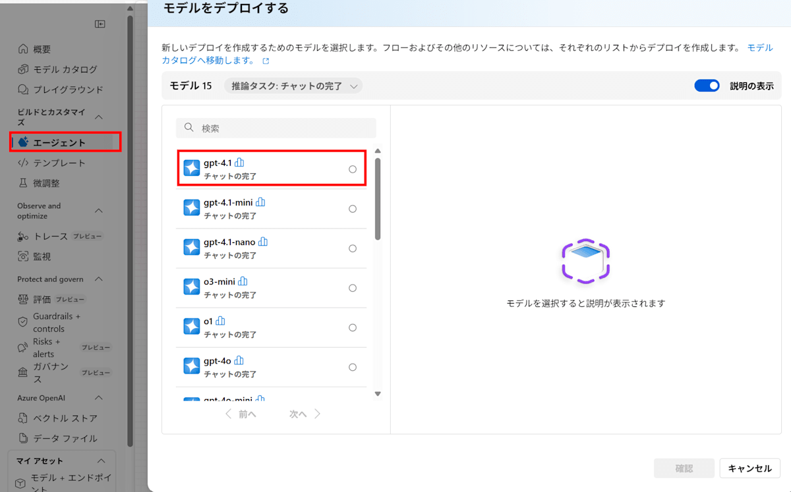Select the gpt-4.1 radio button
791x492 pixels.
[353, 169]
